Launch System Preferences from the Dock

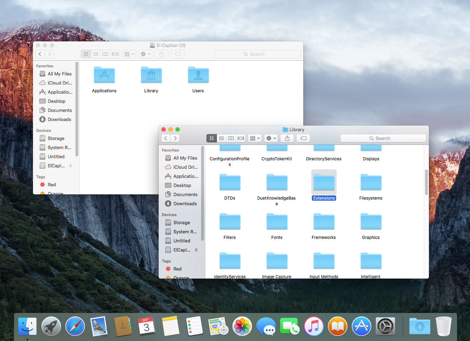385,326
